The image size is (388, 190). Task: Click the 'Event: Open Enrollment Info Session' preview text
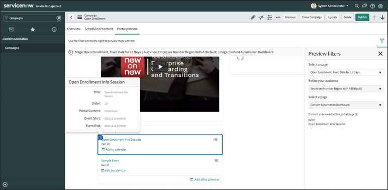[x=327, y=122]
